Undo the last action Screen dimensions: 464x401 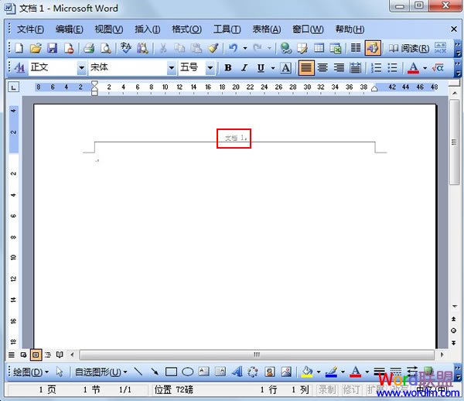coord(234,48)
